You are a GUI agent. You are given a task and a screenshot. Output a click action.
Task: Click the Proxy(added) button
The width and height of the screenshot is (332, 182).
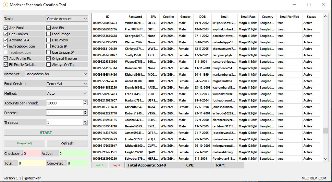[x=24, y=143]
